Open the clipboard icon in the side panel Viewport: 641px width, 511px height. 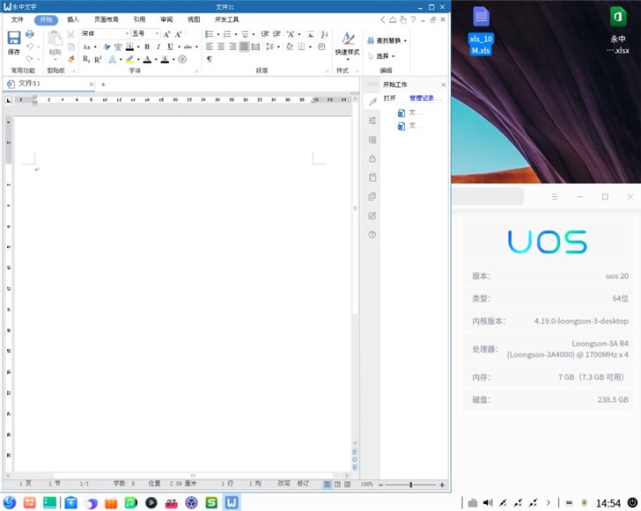point(372,178)
